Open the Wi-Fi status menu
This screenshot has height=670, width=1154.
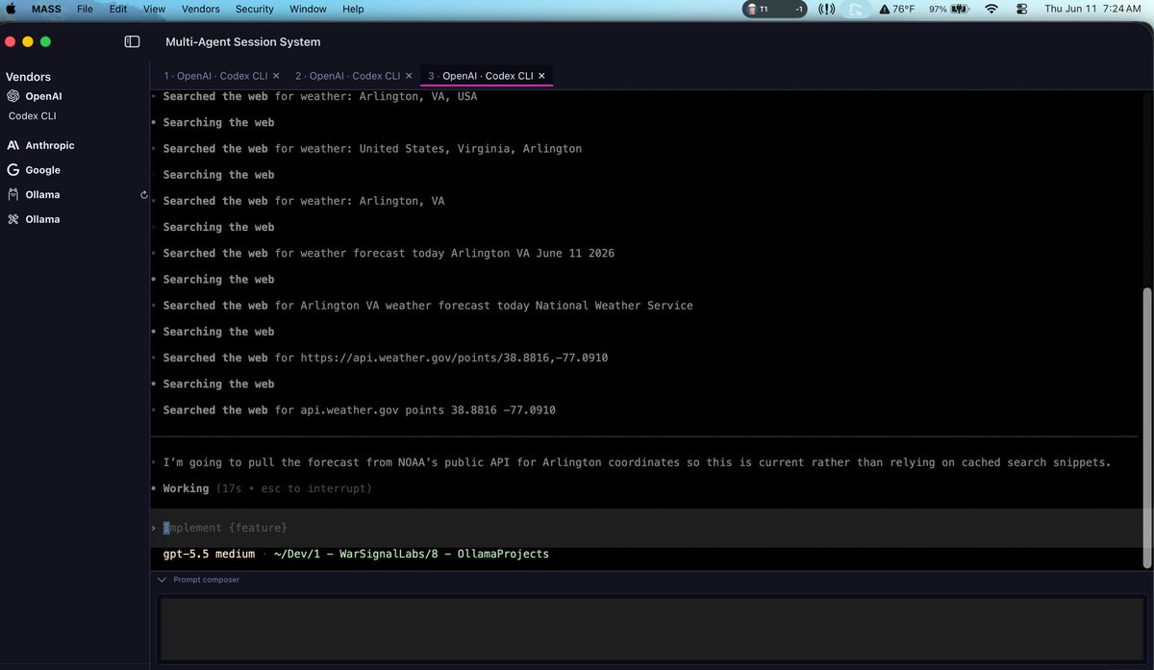coord(991,9)
